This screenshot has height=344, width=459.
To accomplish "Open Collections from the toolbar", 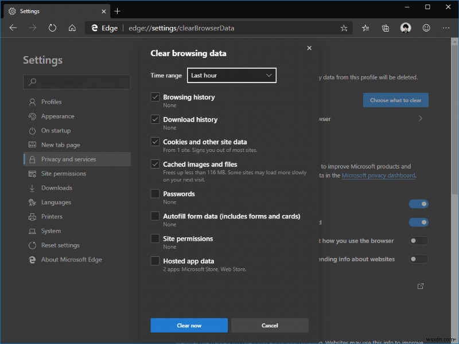I will pos(385,28).
